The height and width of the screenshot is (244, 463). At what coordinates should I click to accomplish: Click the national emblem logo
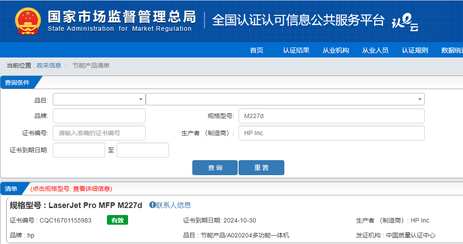[28, 21]
